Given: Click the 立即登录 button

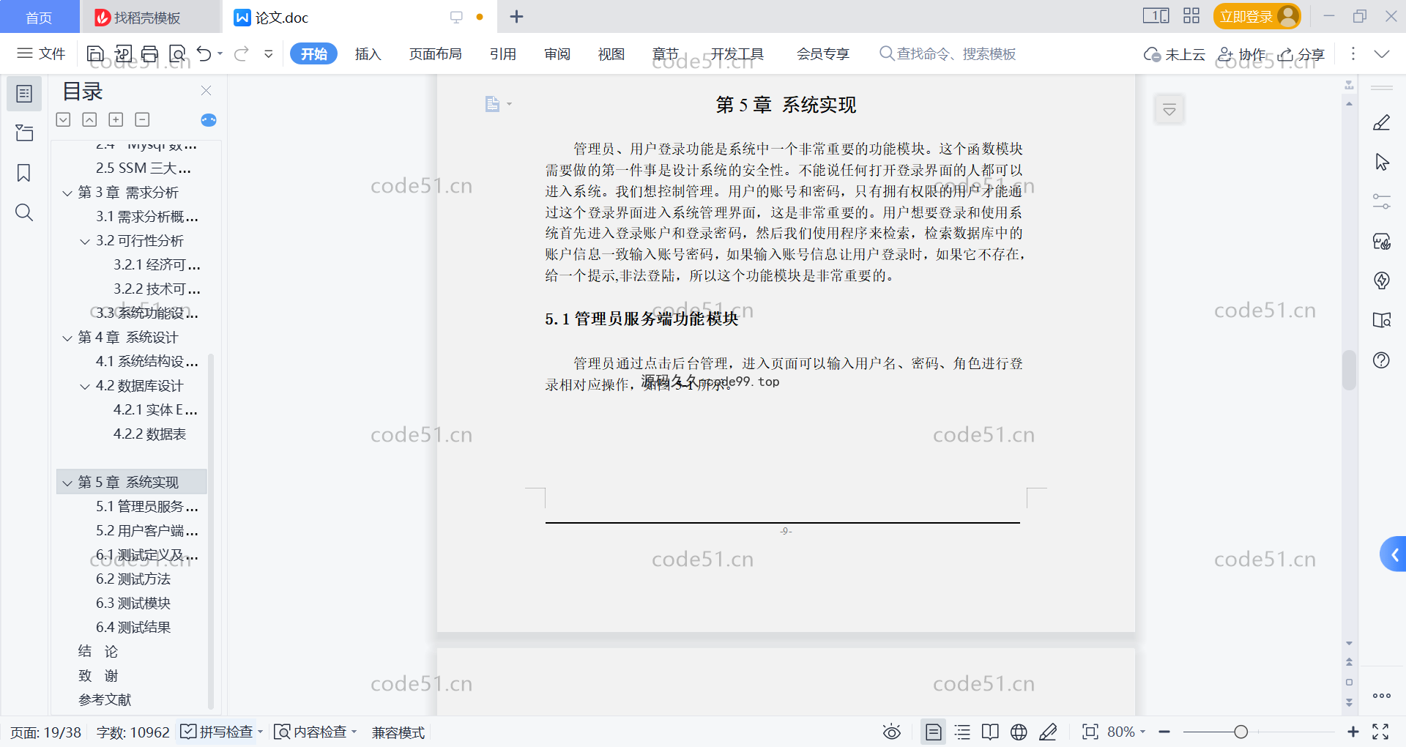Looking at the screenshot, I should coord(1257,16).
